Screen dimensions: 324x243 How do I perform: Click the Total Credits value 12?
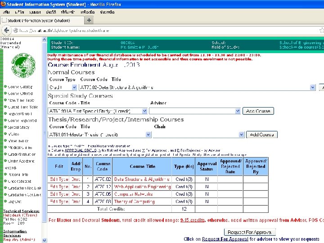pyautogui.click(x=184, y=209)
